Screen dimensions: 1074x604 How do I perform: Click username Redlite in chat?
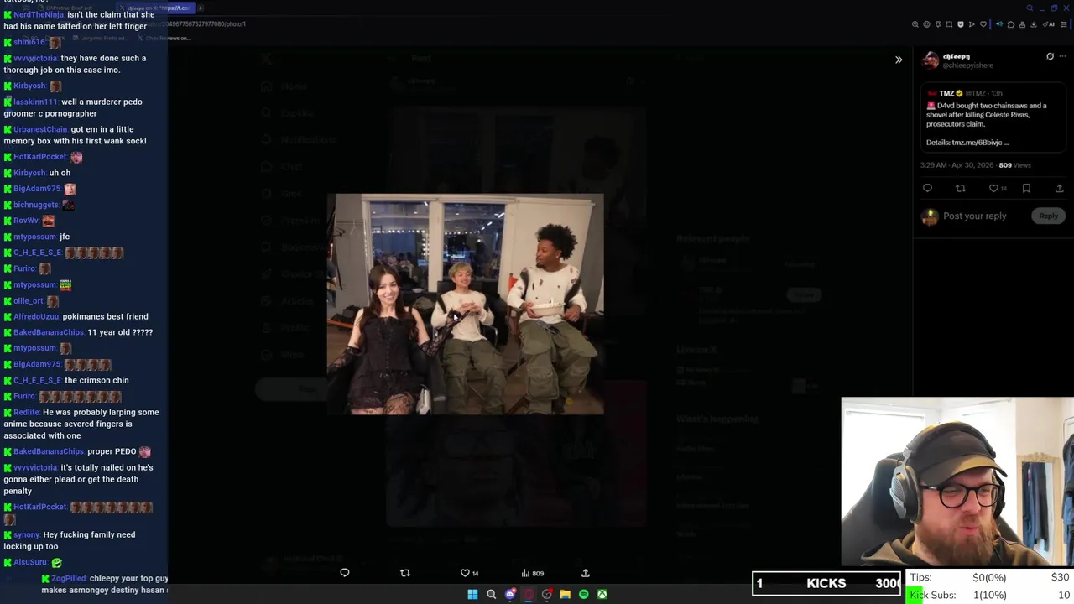(27, 413)
